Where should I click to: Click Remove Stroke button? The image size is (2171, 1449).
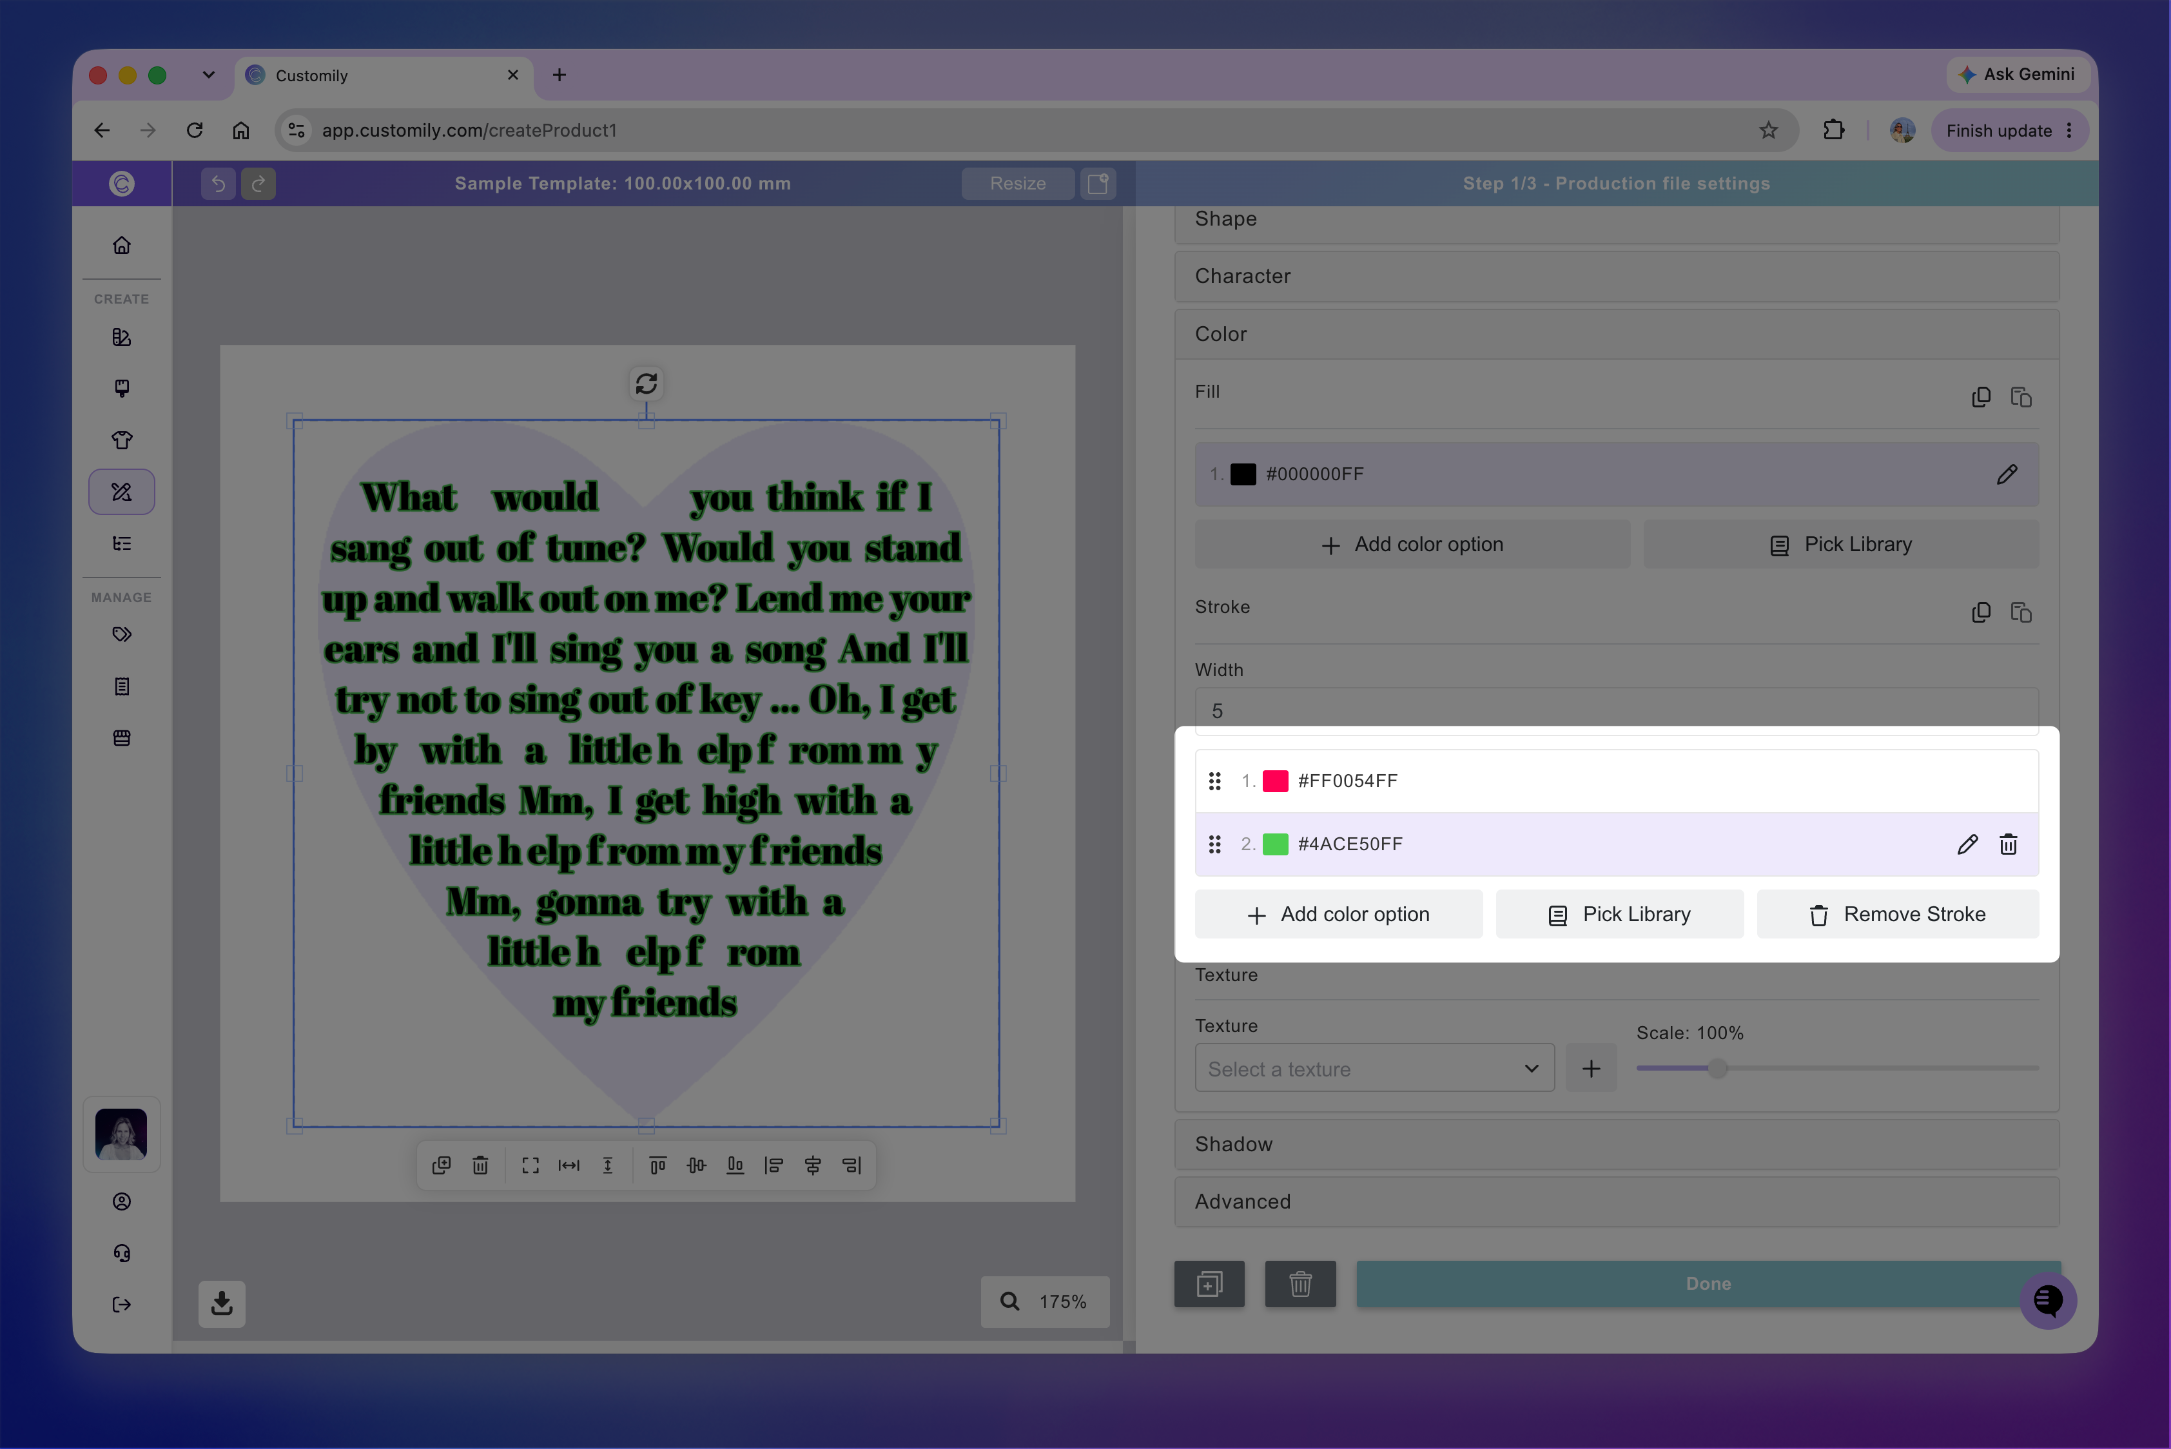[1898, 914]
